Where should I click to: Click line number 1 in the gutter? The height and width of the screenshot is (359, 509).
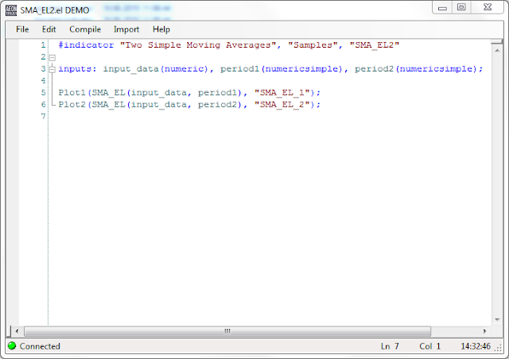43,45
